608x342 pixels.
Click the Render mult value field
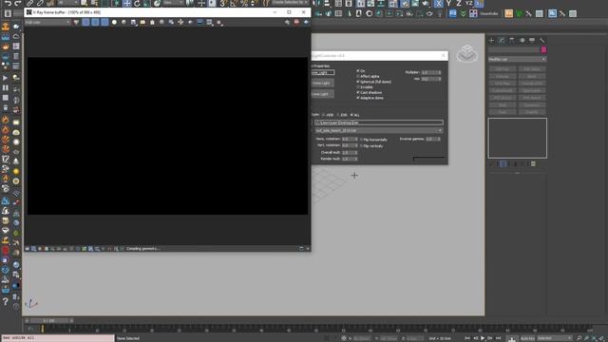[x=350, y=159]
